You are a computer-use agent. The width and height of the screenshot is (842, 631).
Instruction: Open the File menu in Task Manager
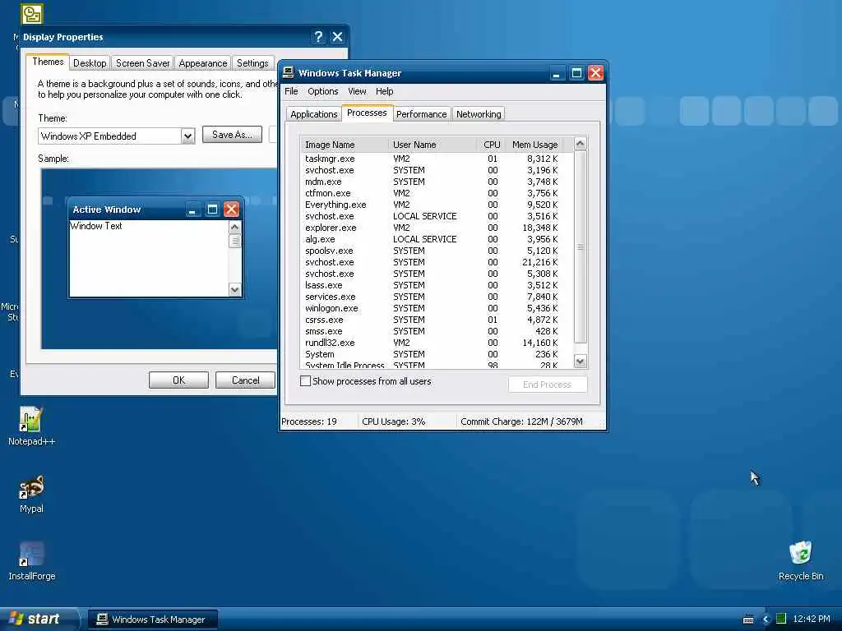coord(291,91)
